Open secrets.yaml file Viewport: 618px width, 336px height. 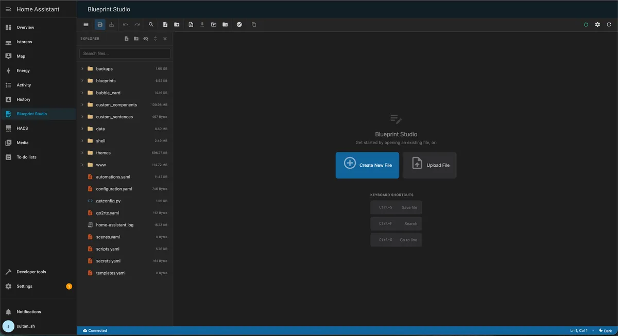[125, 261]
